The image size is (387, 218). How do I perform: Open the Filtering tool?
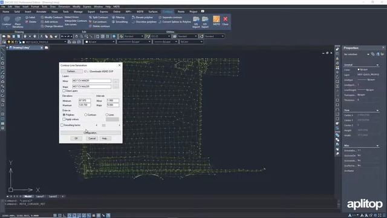[x=119, y=18]
